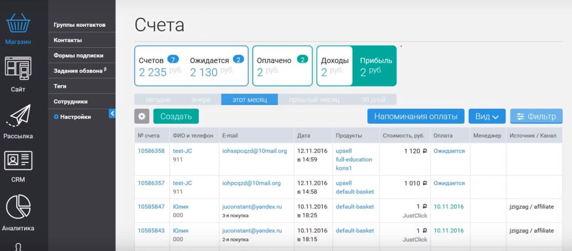Open full-education product link
Screen dimensions: 572x251
354,159
